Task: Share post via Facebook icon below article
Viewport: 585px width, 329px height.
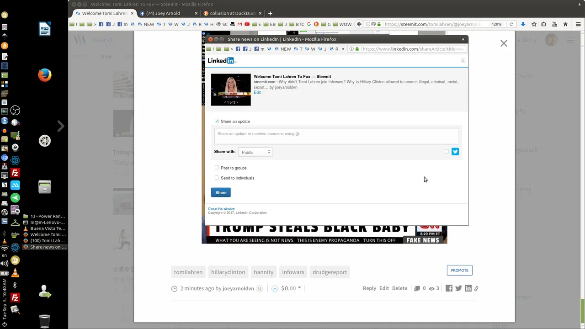Action: [x=449, y=288]
